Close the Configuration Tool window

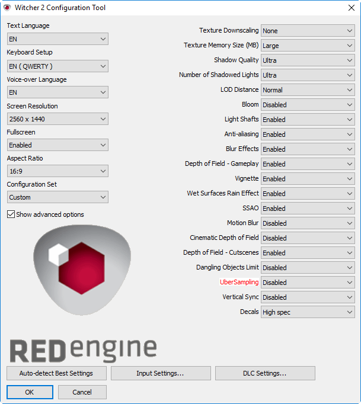point(351,8)
